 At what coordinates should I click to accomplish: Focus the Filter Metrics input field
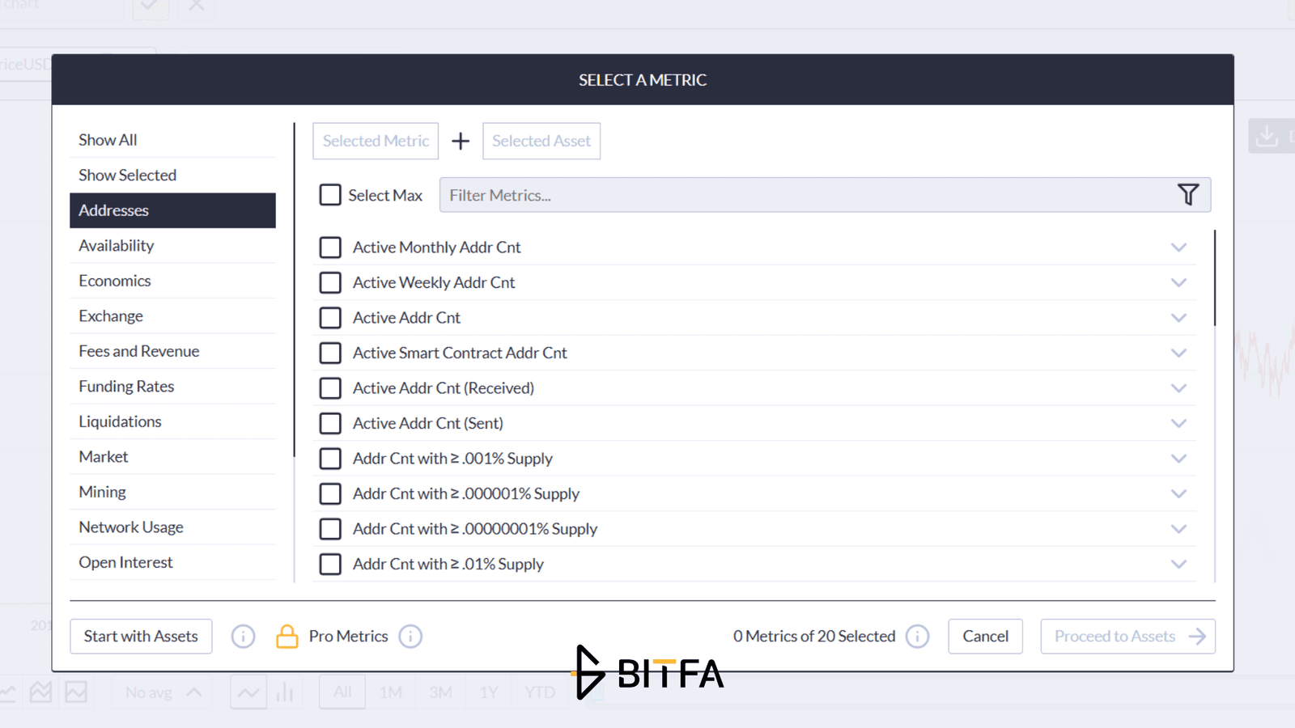(x=805, y=195)
